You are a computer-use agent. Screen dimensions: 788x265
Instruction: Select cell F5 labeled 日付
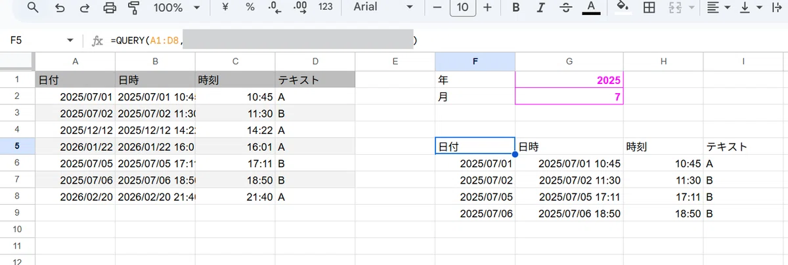pyautogui.click(x=475, y=146)
